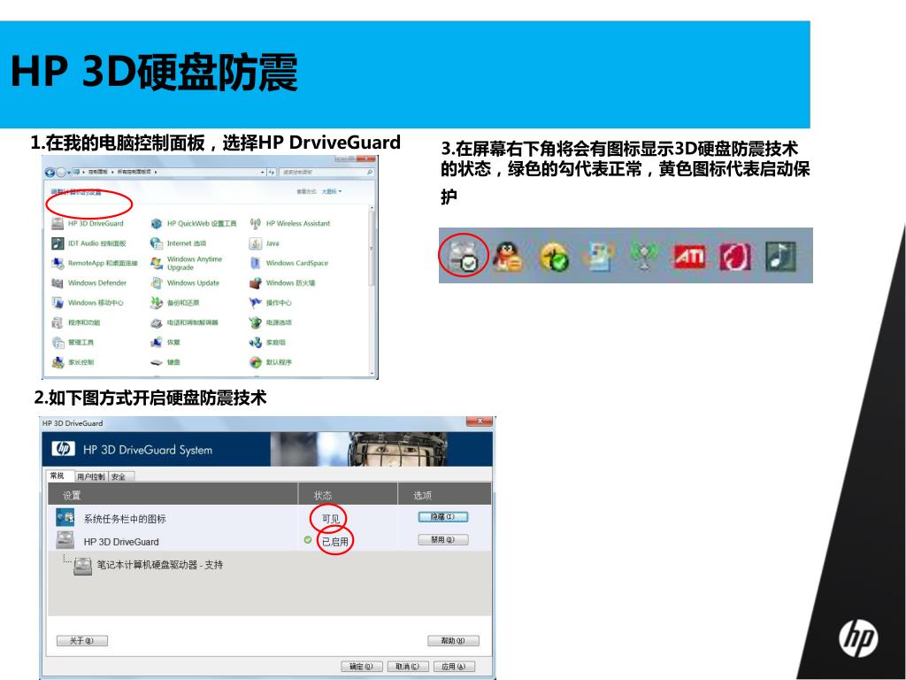Open Windows 移动中心 item
The height and width of the screenshot is (680, 906).
[88, 303]
